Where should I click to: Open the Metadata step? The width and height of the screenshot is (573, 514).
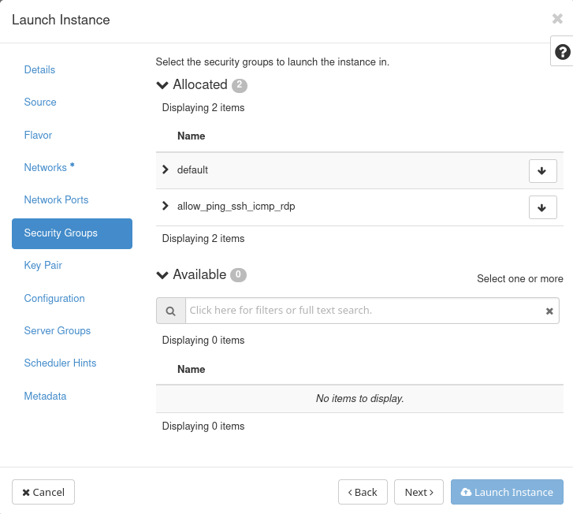click(x=45, y=397)
